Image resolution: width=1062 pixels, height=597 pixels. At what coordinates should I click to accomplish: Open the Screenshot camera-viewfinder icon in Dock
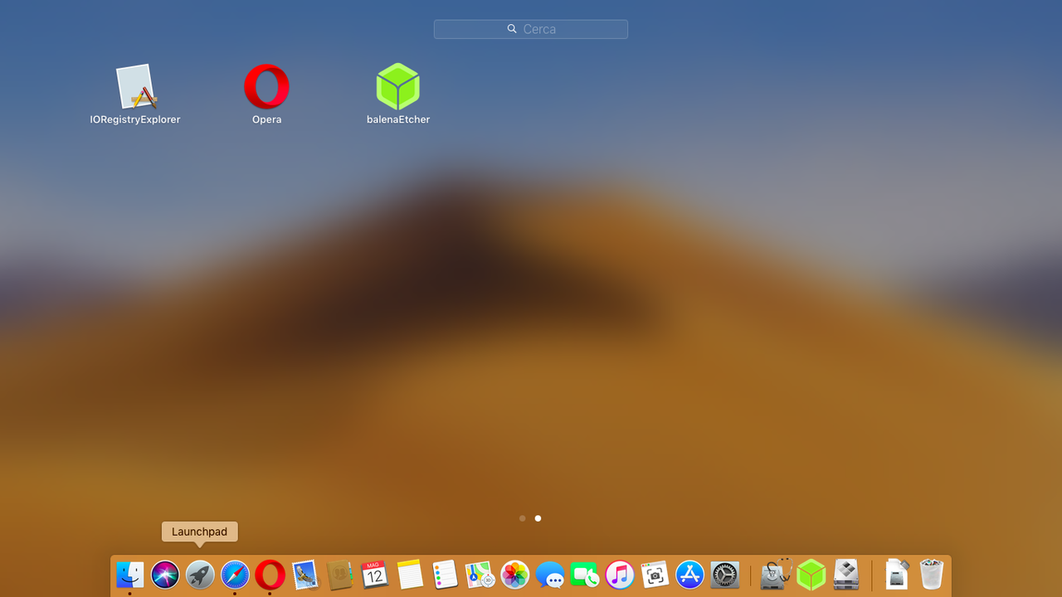pos(655,575)
